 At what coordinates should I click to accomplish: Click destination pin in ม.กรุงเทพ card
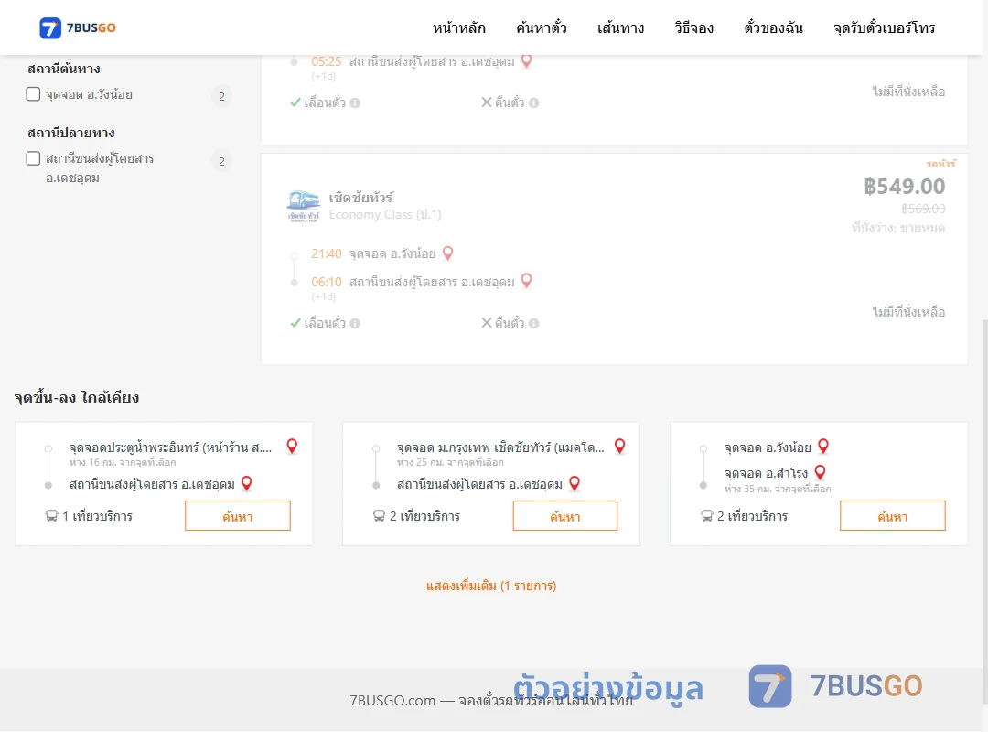[x=575, y=484]
